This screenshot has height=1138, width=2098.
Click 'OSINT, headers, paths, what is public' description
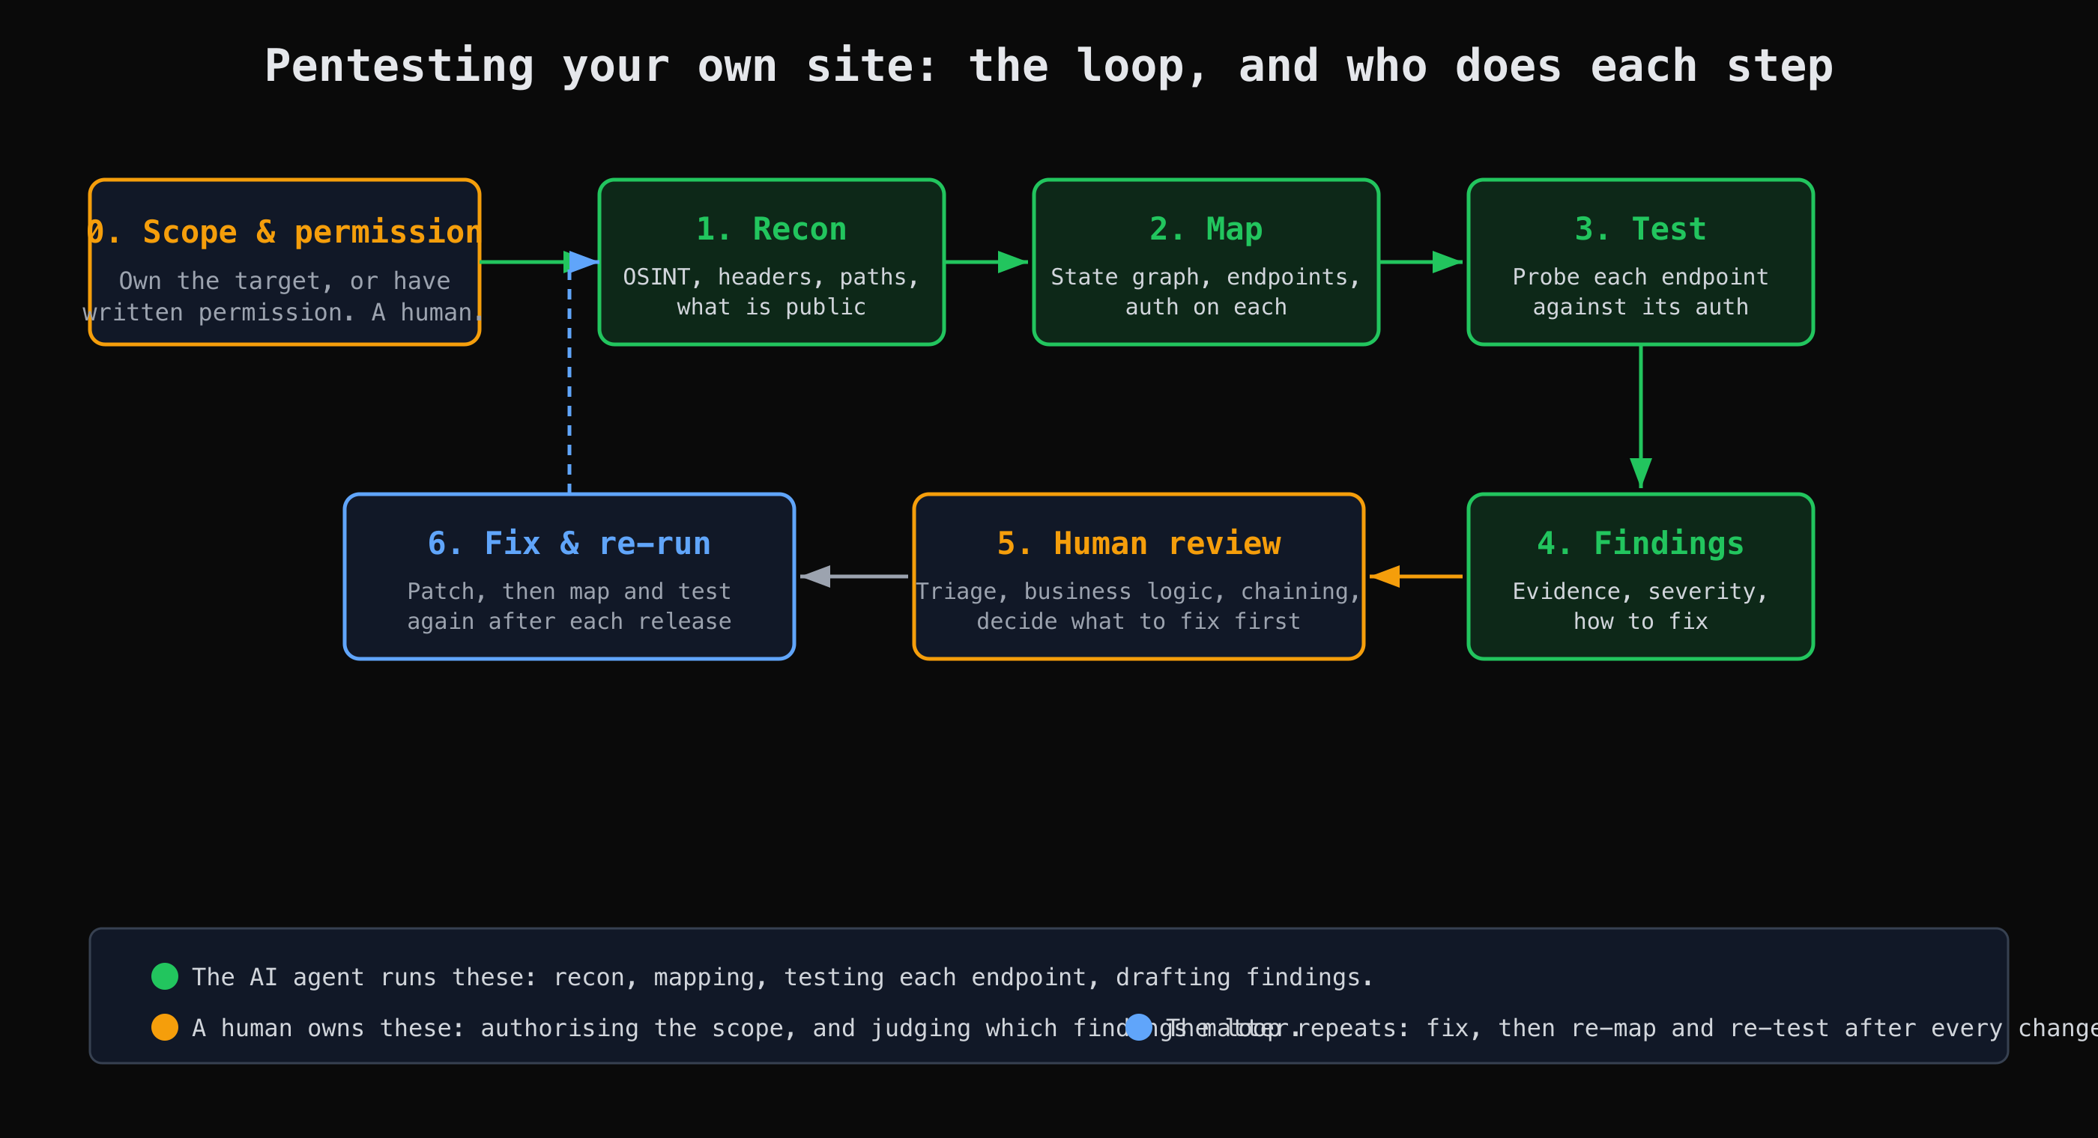point(771,291)
